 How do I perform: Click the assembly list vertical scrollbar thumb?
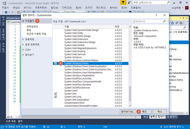click(130, 94)
